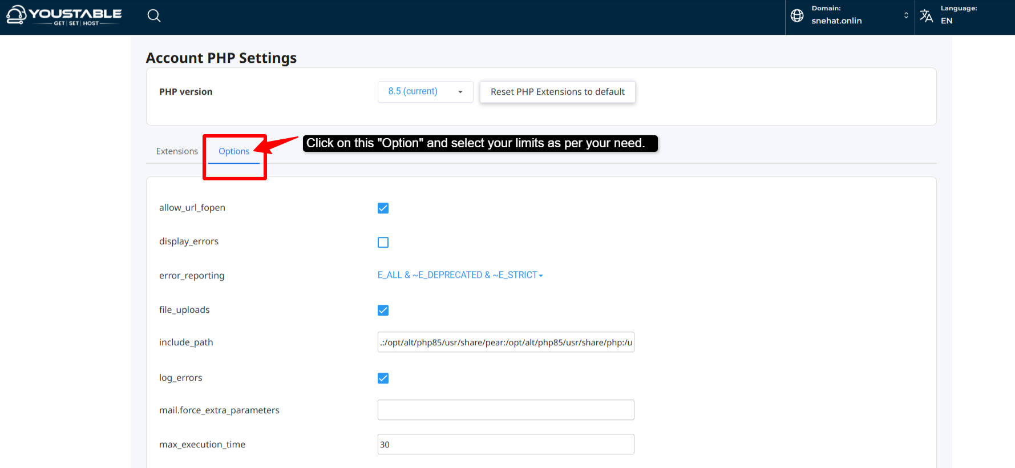This screenshot has height=468, width=1015.
Task: Toggle the file_uploads checkbox
Action: (383, 310)
